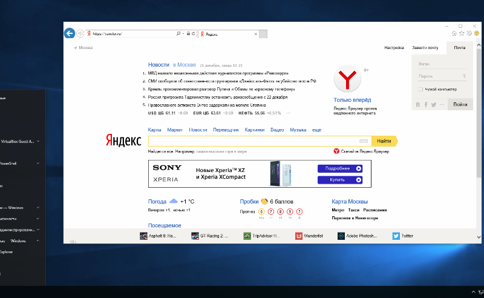484x298 pixels.
Task: Open ещё services menu above search
Action: coord(316,130)
